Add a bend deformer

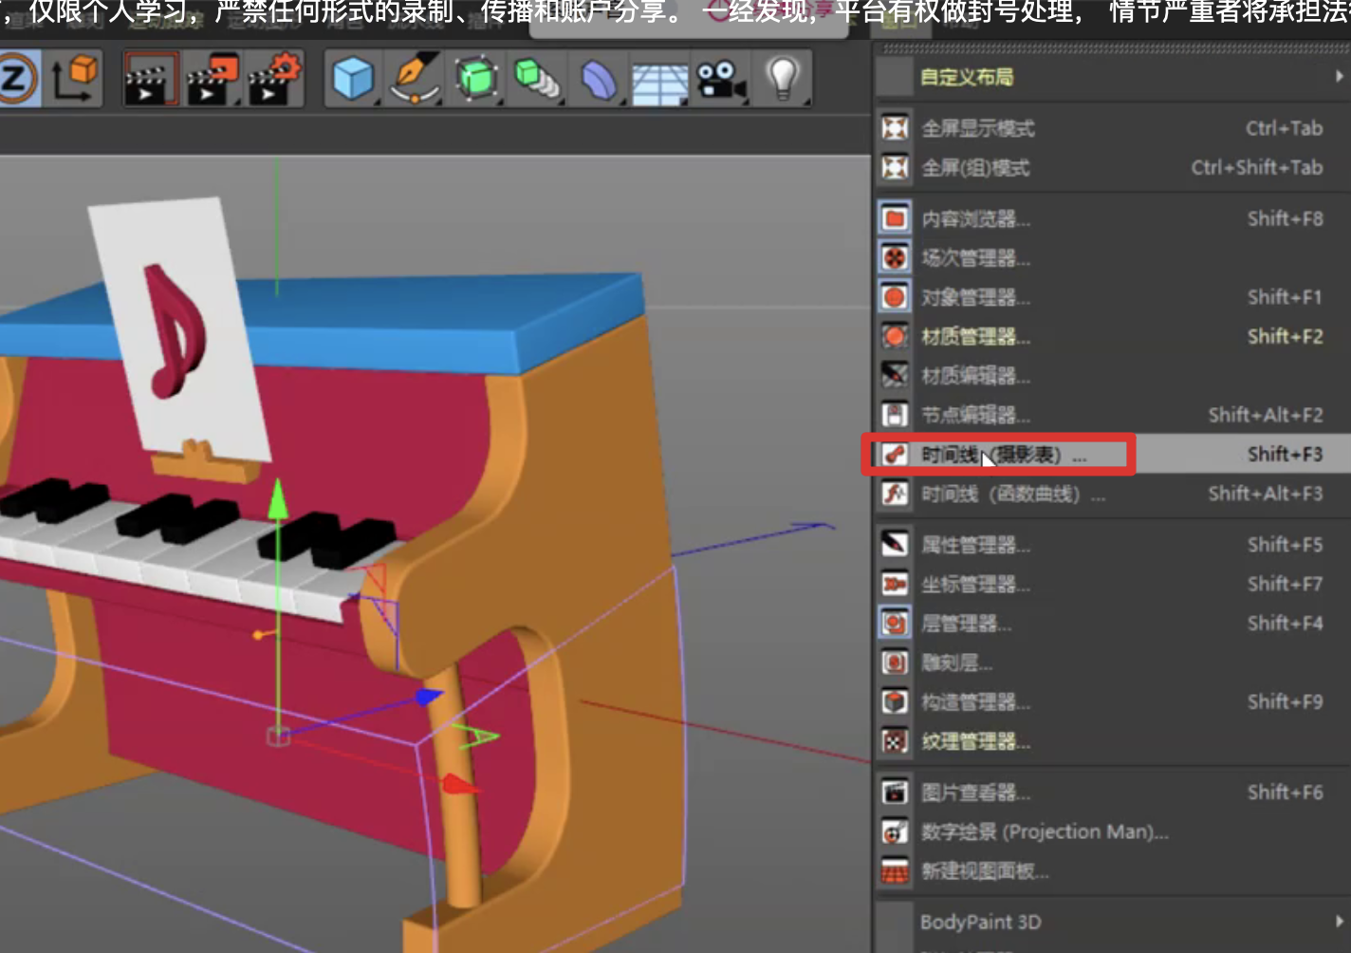(600, 81)
